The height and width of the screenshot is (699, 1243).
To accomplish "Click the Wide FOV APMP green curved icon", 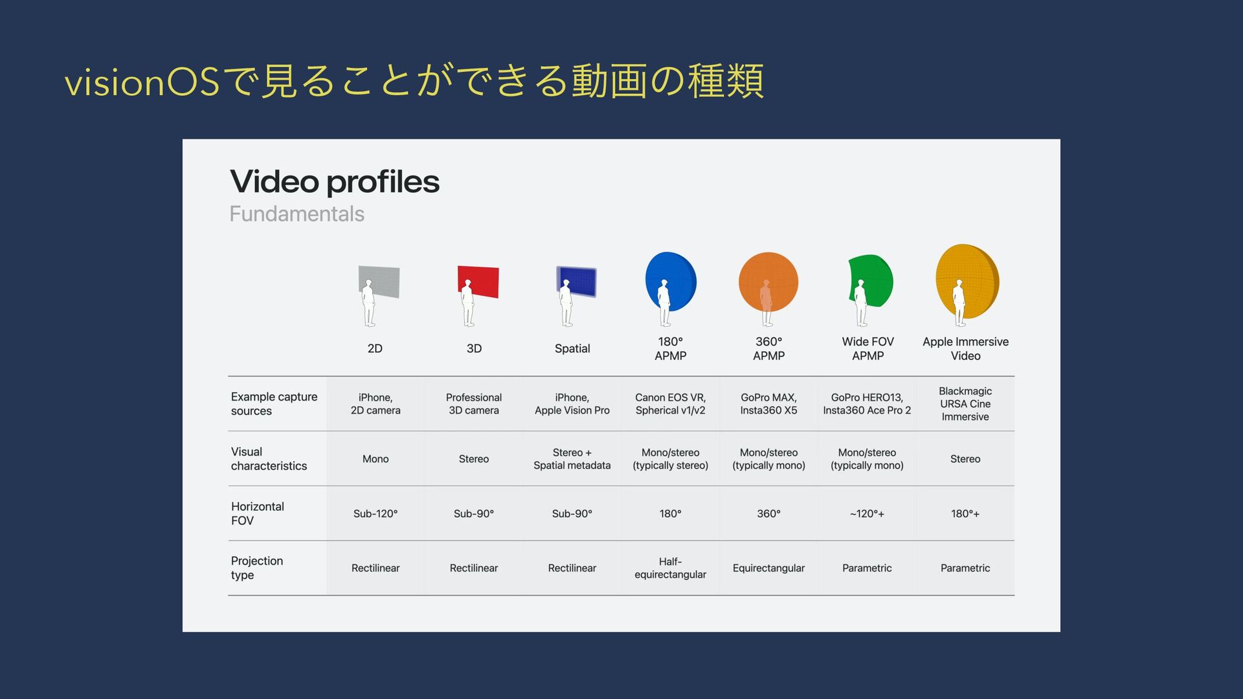I will [870, 290].
